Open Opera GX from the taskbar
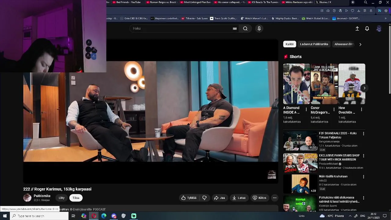Viewport: 391px width, 220px height. [x=94, y=216]
